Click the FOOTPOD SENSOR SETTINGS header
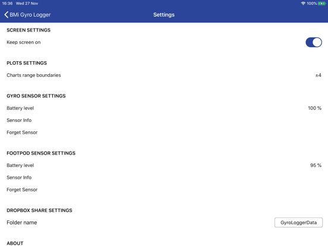Viewport: 328px width, 246px height. pyautogui.click(x=41, y=153)
